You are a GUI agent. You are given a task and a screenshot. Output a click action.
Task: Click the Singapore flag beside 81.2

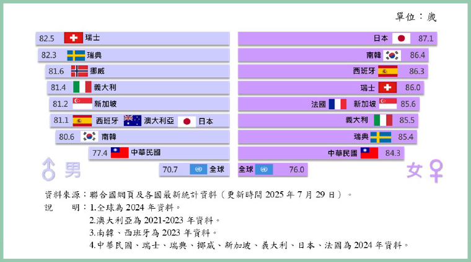click(x=82, y=104)
